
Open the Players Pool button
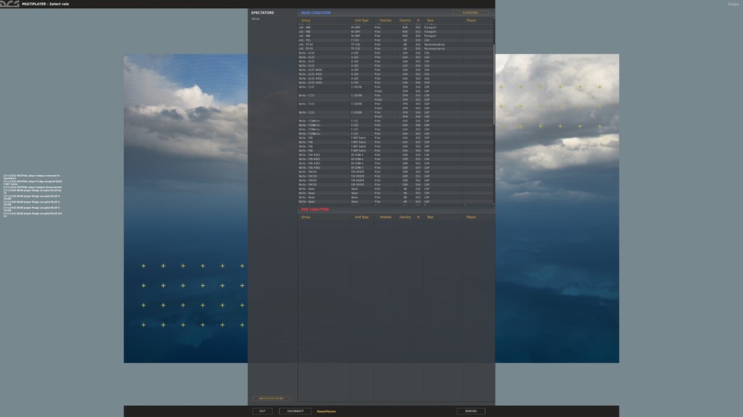(x=470, y=13)
